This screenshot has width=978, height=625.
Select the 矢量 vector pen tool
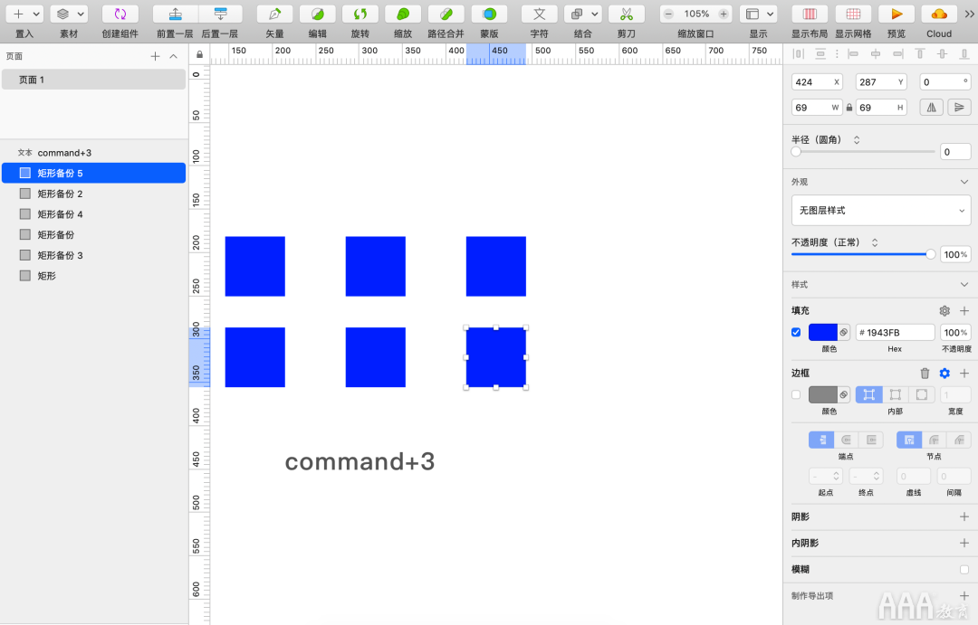coord(274,14)
